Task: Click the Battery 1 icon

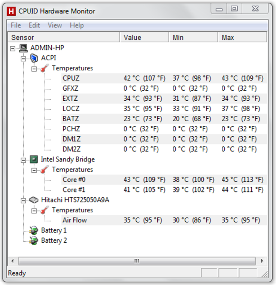Action: 34,230
